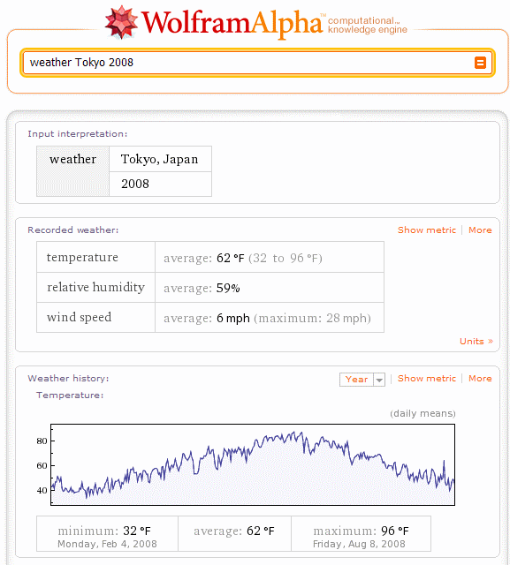This screenshot has width=510, height=565.
Task: Select the '2008' interpretation cell
Action: [x=160, y=184]
